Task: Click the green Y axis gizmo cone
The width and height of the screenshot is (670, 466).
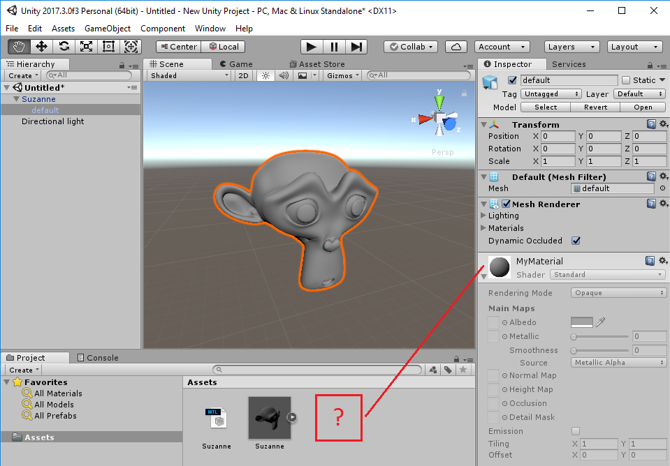Action: [439, 103]
